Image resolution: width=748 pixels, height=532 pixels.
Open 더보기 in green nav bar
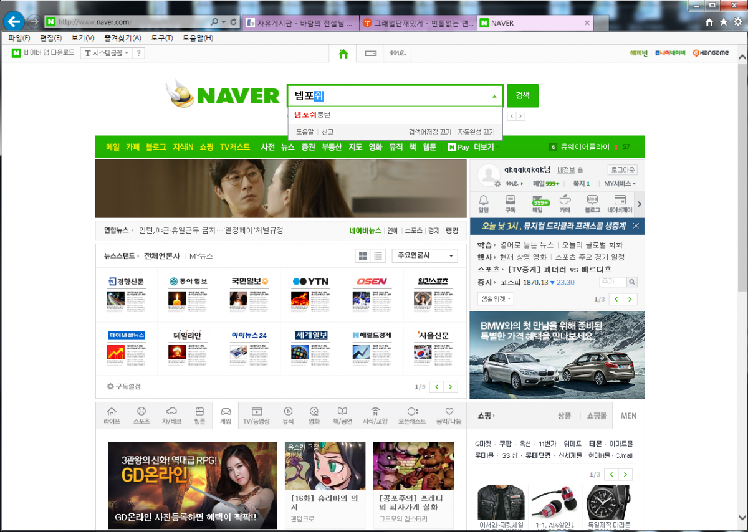[x=484, y=147]
